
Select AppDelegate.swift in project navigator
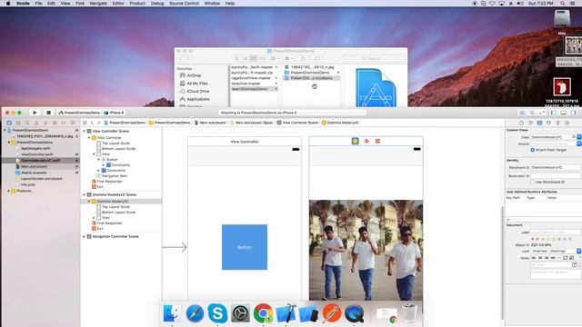pyautogui.click(x=35, y=148)
